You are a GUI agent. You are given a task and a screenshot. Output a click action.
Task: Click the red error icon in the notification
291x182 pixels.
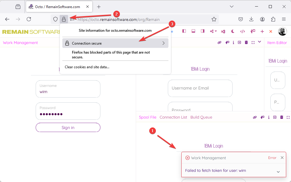(187, 158)
